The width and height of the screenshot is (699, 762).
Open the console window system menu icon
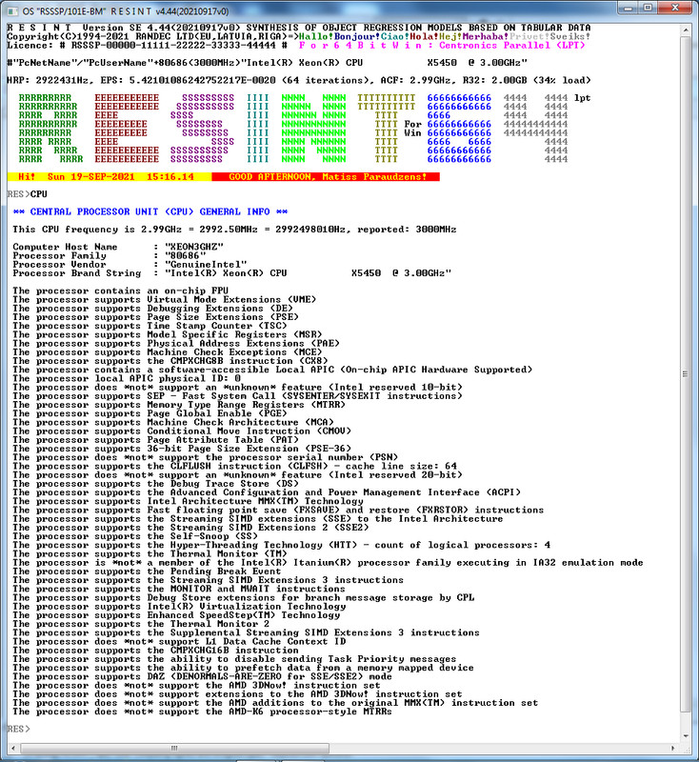(x=12, y=10)
